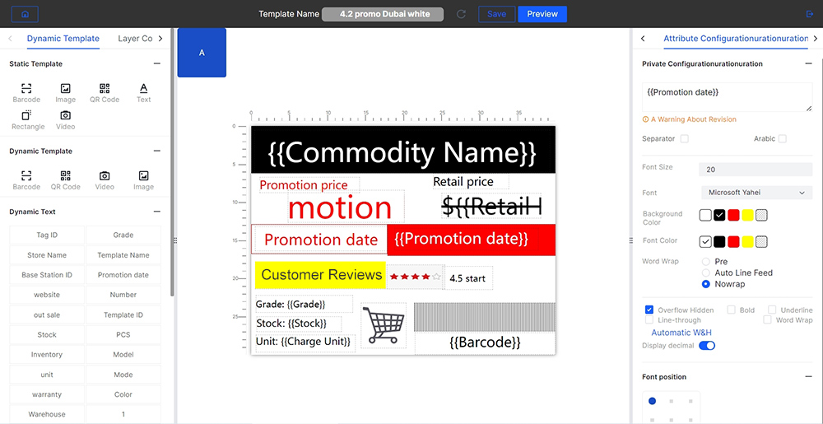Pick the yellow background color swatch
Image resolution: width=823 pixels, height=424 pixels.
(x=747, y=215)
